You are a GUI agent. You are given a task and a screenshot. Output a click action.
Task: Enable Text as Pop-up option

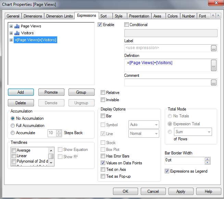pyautogui.click(x=103, y=176)
